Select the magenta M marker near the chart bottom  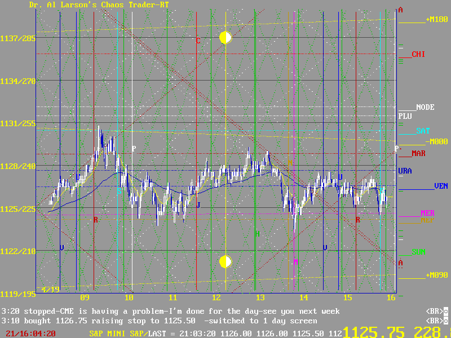pos(295,262)
